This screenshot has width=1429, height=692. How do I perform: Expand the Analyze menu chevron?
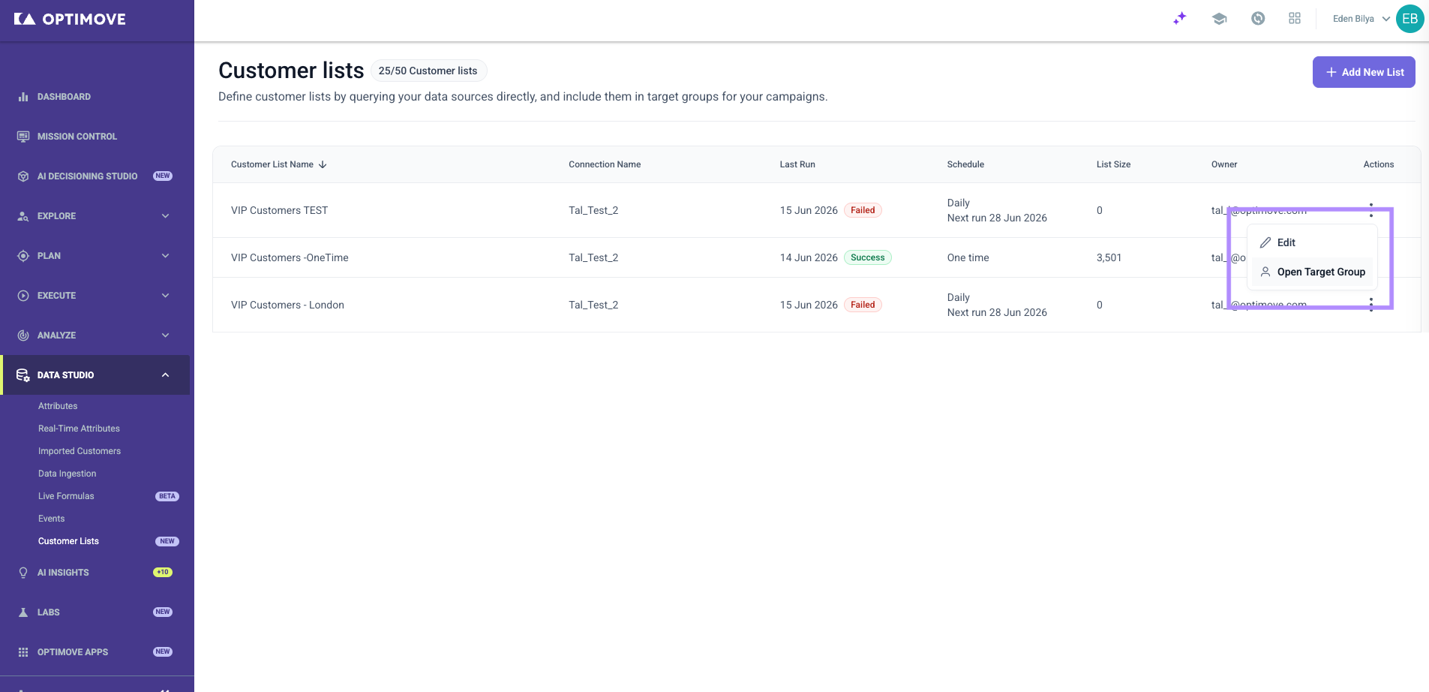point(166,335)
